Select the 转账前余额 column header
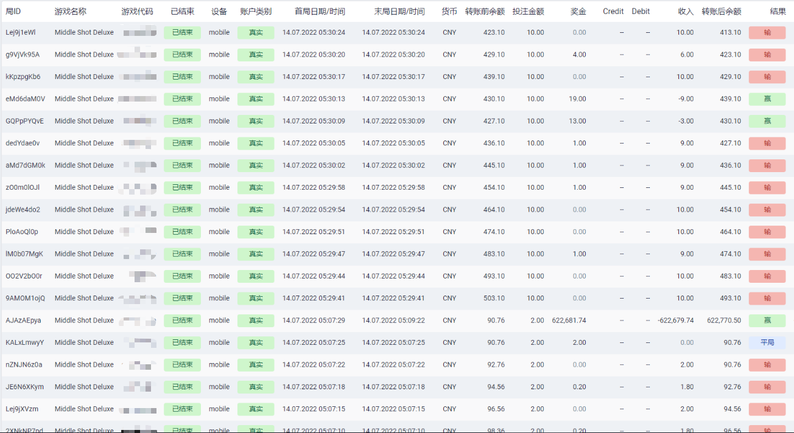Viewport: 794px width, 433px height. pyautogui.click(x=485, y=12)
